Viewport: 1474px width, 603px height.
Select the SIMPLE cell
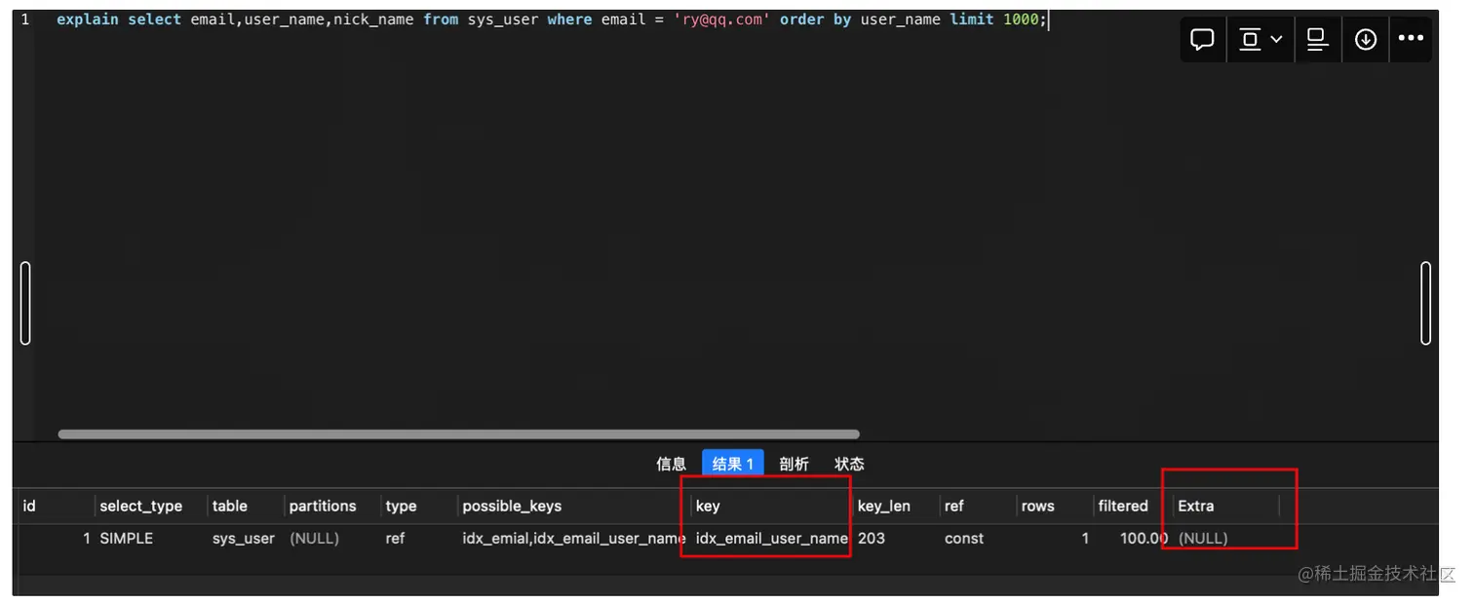click(126, 538)
